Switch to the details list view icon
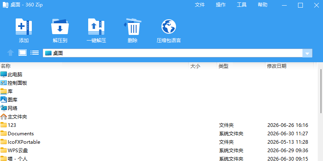323x161 pixels. tap(35, 53)
